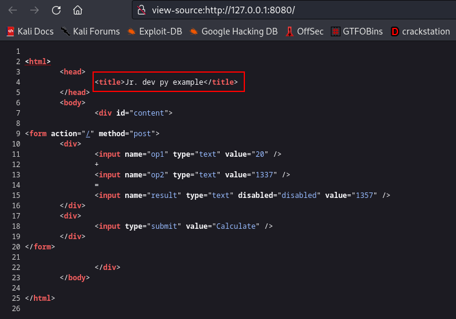This screenshot has height=319, width=456.
Task: Click line number 9 in the gutter
Action: coord(18,134)
